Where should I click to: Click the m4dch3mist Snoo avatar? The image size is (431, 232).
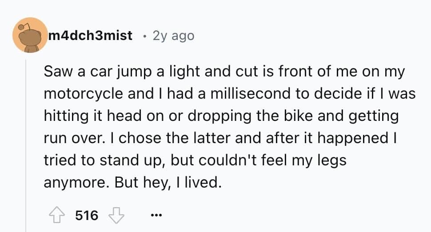[30, 36]
